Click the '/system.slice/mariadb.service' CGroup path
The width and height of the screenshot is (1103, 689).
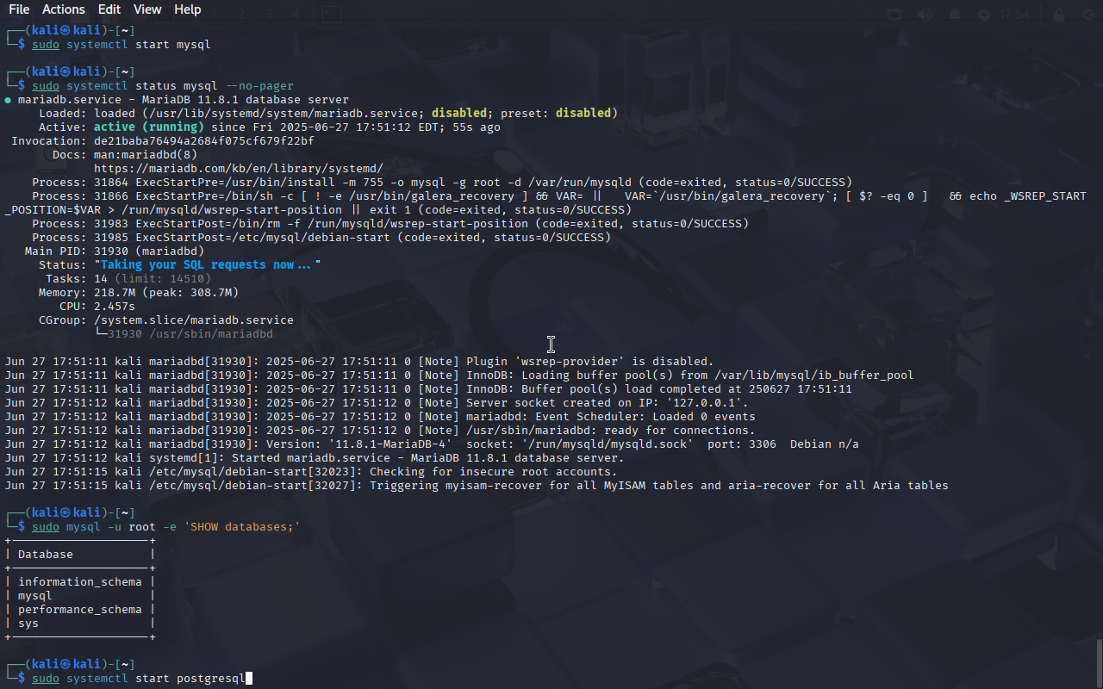[194, 320]
